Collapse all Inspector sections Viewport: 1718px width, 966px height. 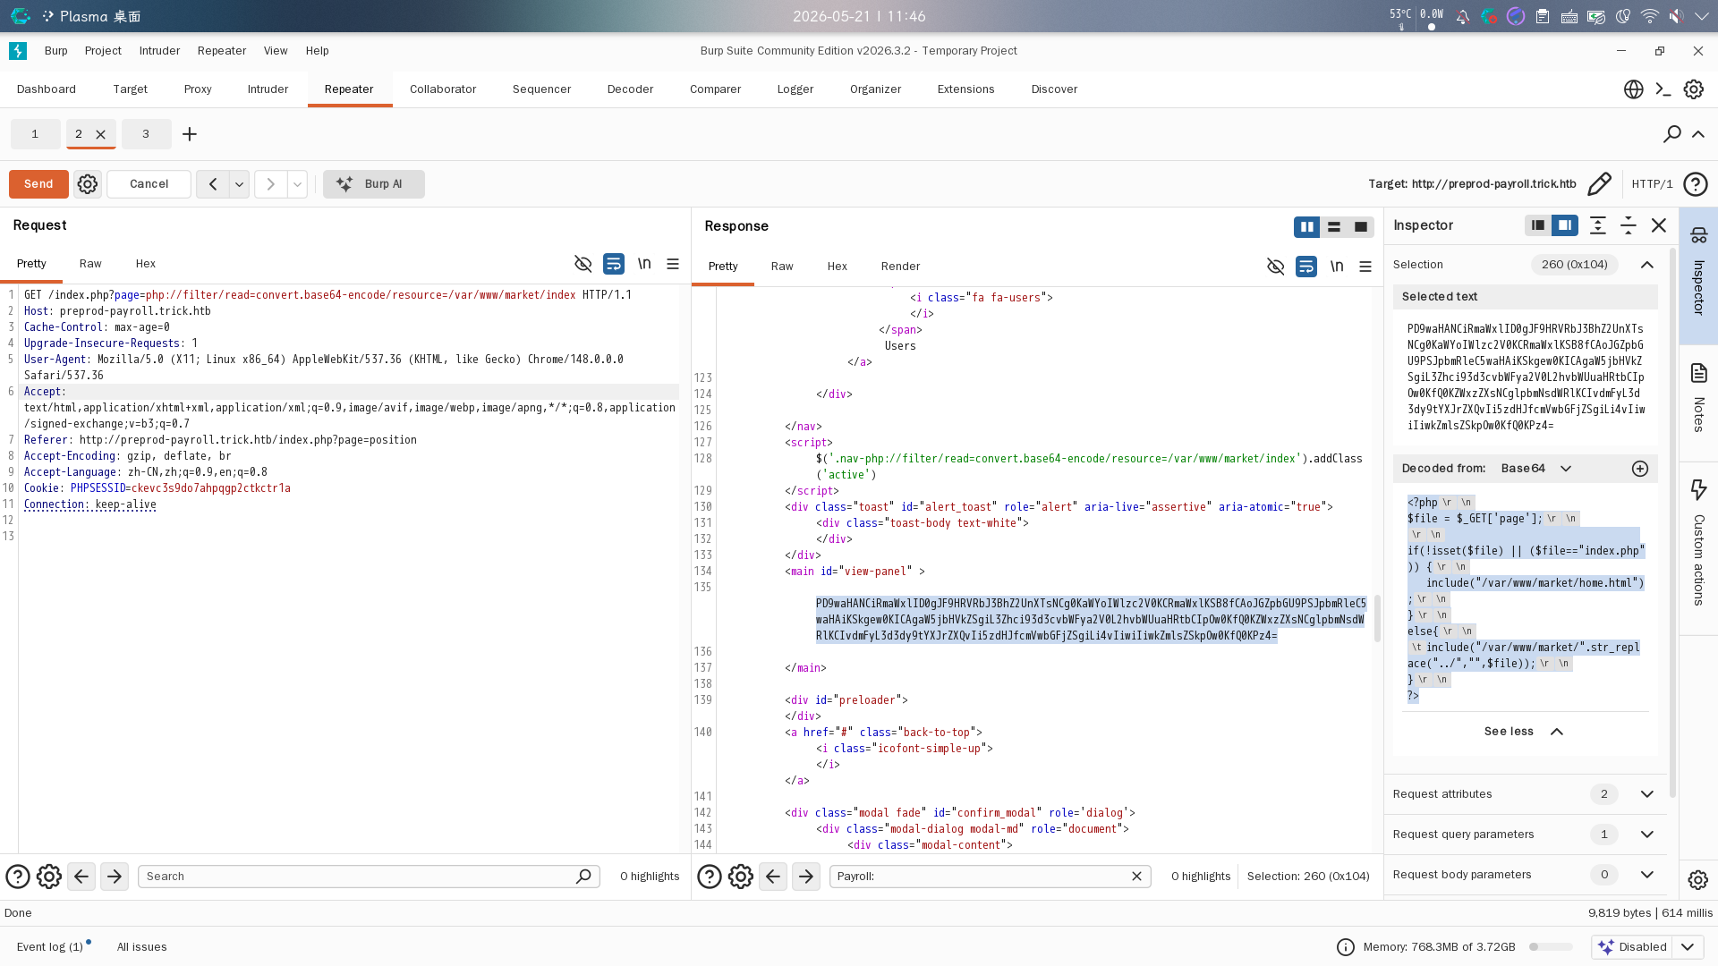(1629, 225)
